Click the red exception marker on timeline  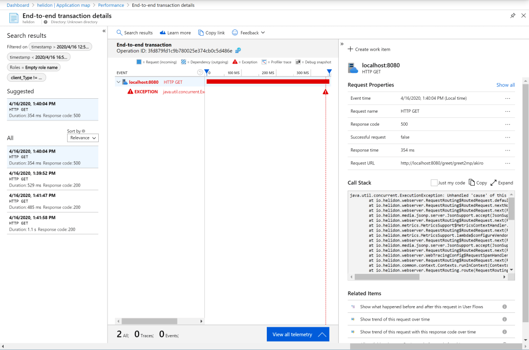325,92
